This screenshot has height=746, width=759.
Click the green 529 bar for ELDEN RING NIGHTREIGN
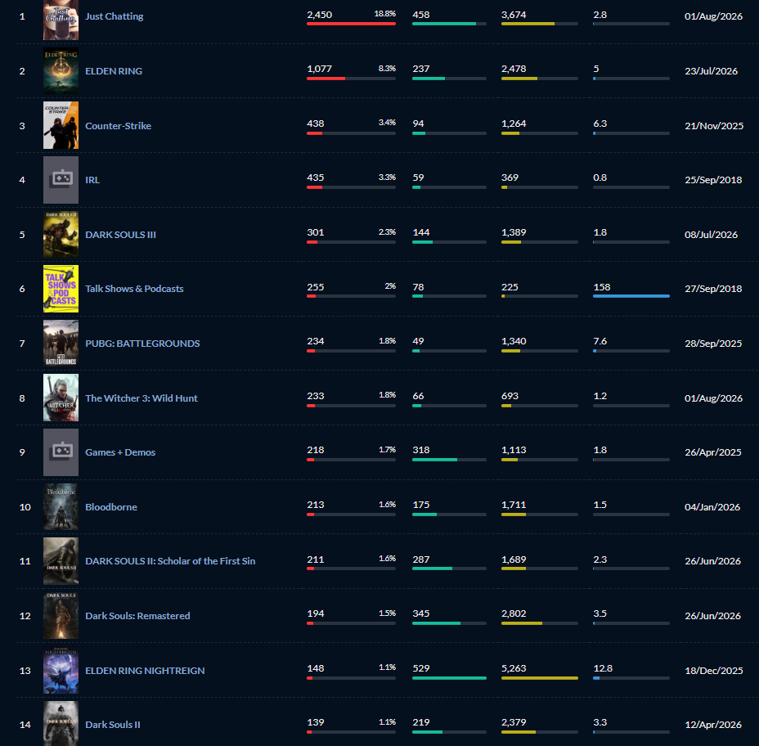click(x=449, y=678)
